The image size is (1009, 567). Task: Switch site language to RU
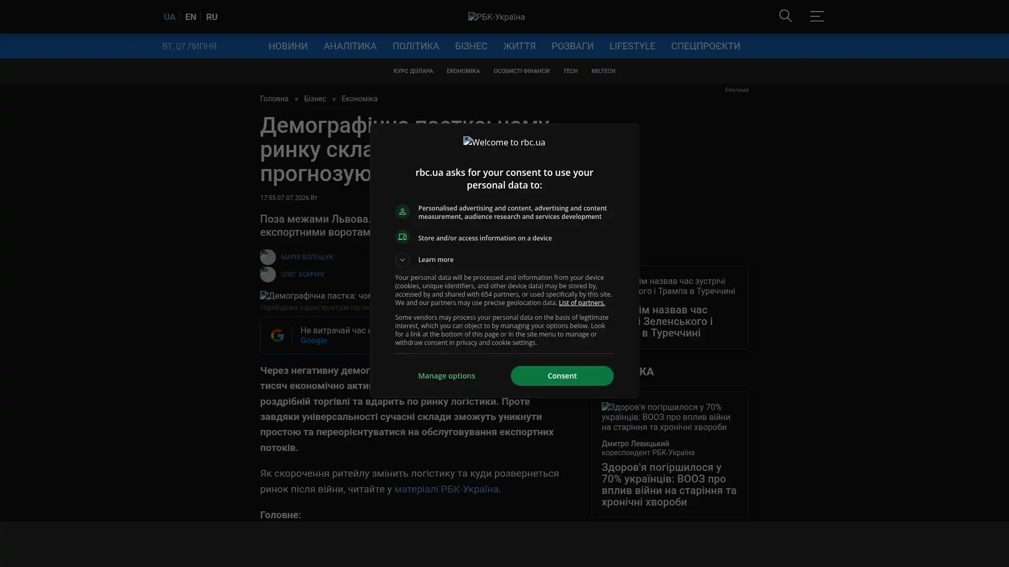point(212,17)
